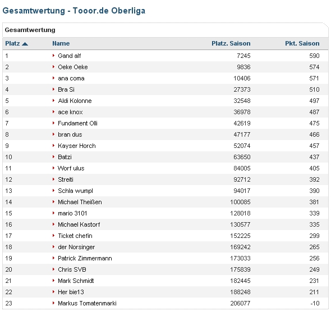Open Aldi Kolonne player link

coord(75,101)
